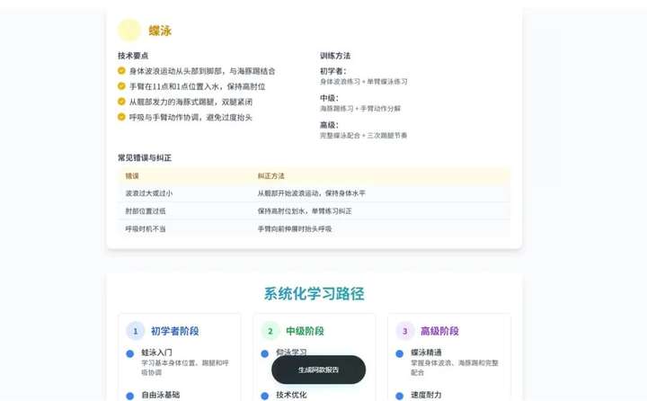Click table cell 从髋部开始波浪运动,保持身体水平
The image size is (647, 401).
click(312, 193)
